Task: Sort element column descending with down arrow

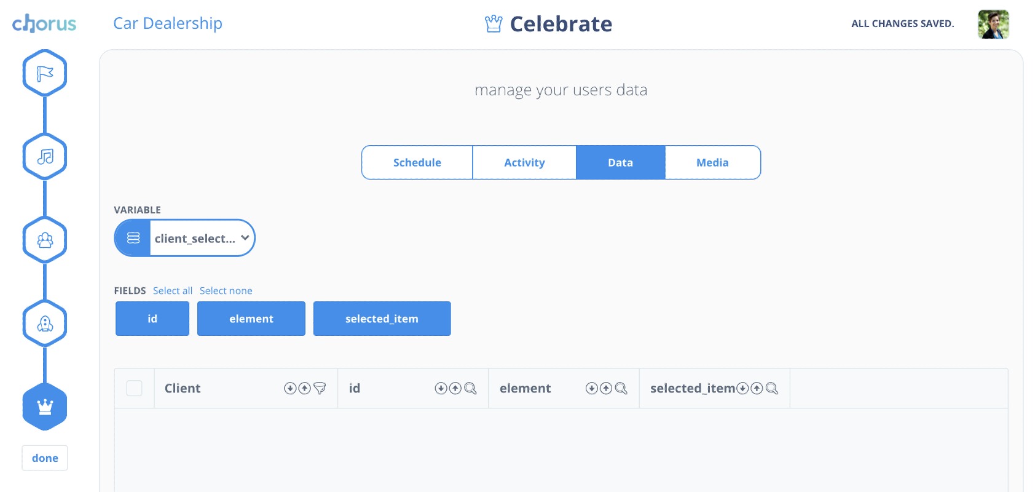Action: pos(591,388)
